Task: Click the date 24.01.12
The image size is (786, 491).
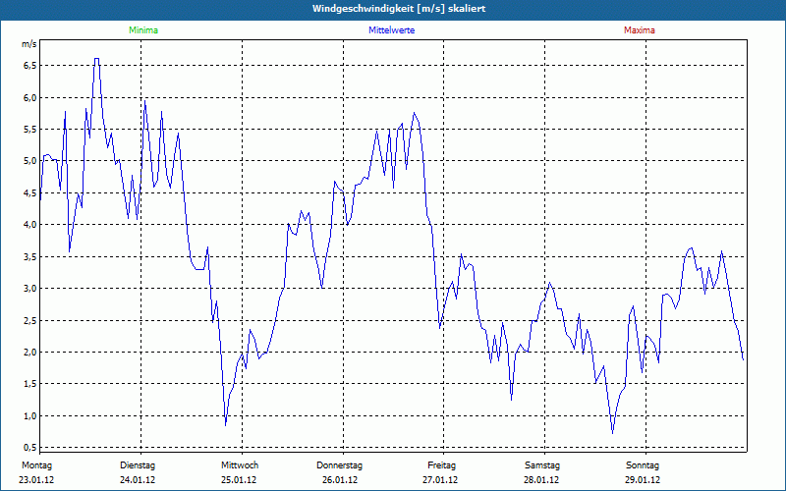Action: (138, 480)
